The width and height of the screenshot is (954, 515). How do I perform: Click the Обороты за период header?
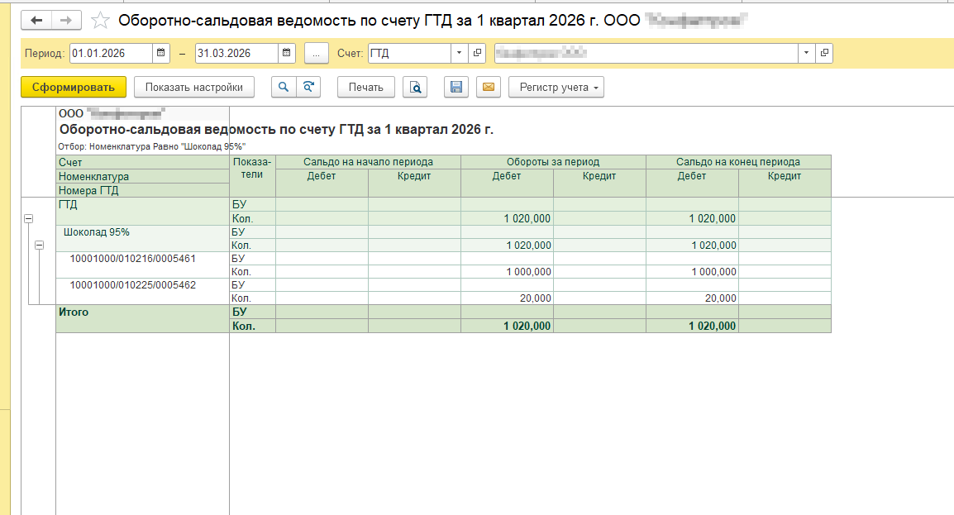point(553,162)
